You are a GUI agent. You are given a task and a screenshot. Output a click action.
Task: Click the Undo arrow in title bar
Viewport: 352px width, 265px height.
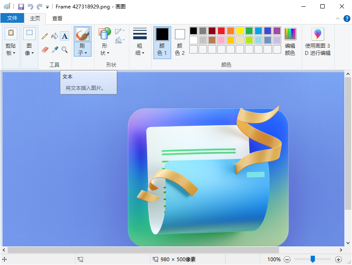30,7
